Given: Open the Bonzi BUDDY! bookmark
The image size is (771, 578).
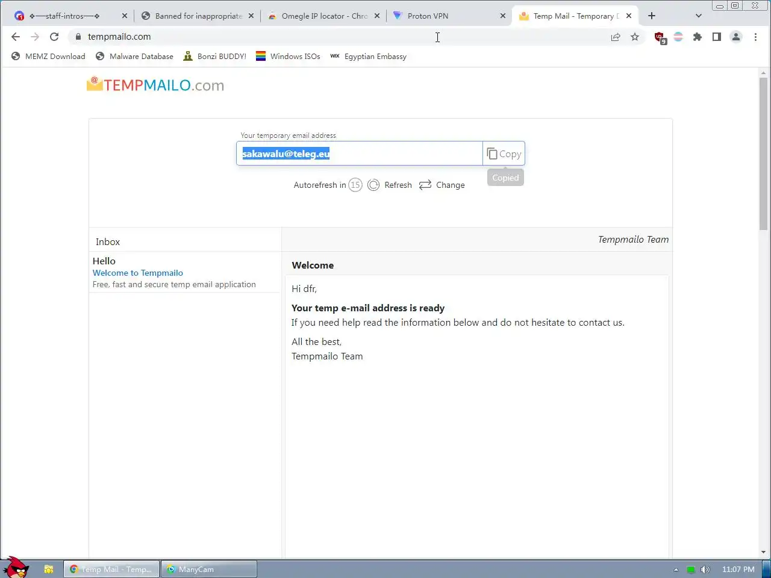Looking at the screenshot, I should pos(214,57).
